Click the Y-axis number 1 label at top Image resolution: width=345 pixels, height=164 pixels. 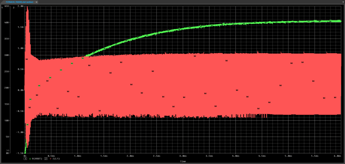click(x=2, y=7)
